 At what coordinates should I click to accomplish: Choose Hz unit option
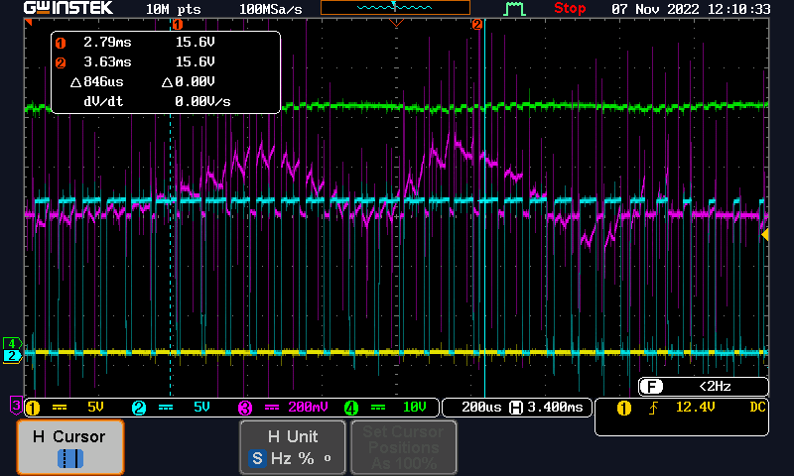click(x=281, y=459)
